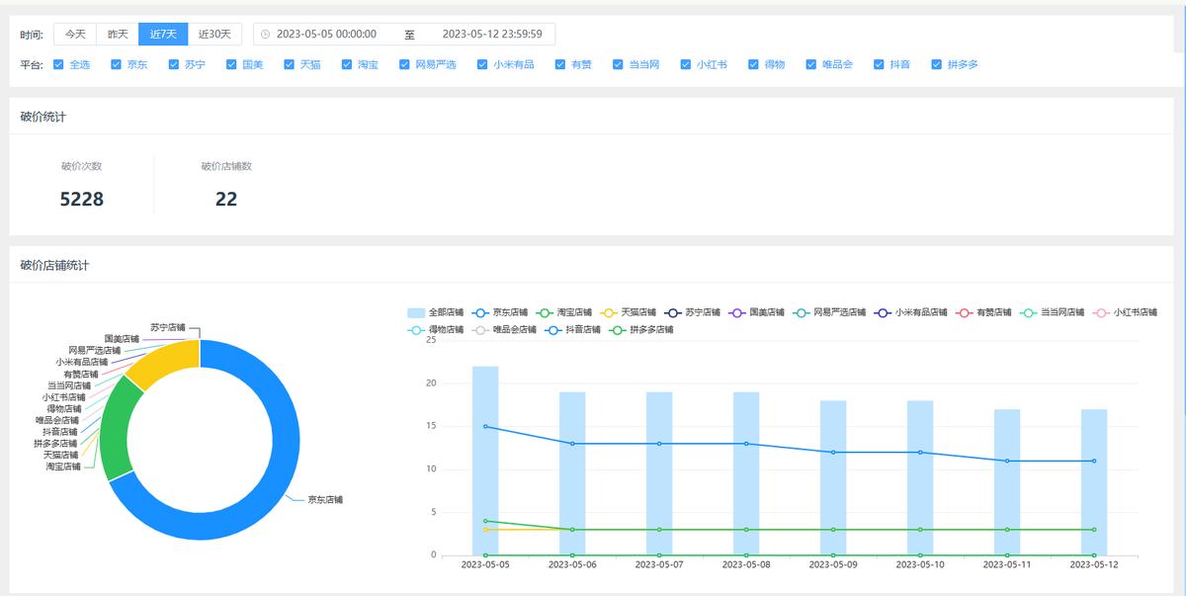Click the 昨天 time filter button

(x=118, y=35)
